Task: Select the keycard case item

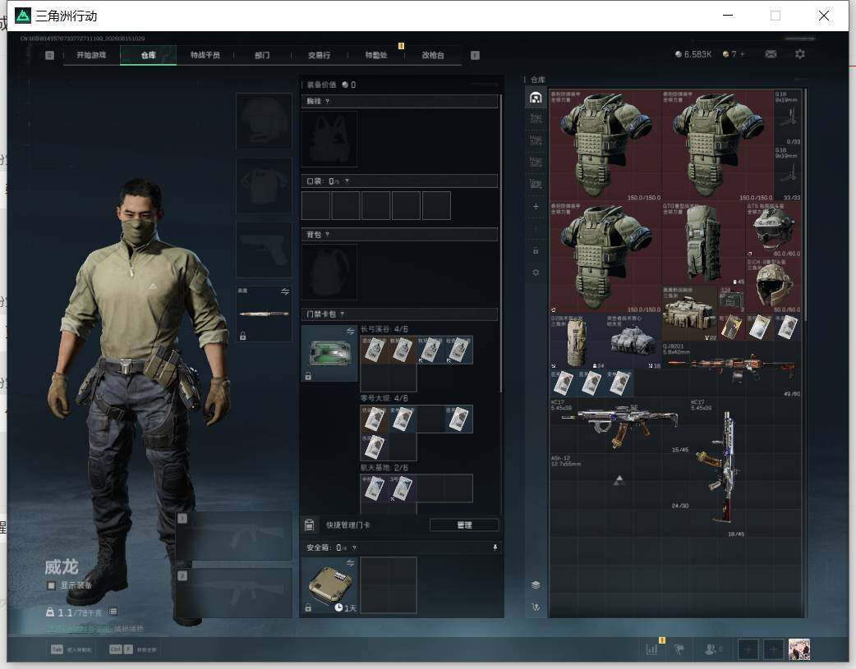Action: (329, 353)
